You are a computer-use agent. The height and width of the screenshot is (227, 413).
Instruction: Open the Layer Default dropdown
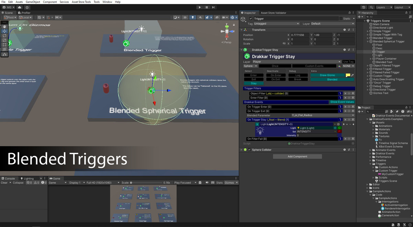pyautogui.click(x=332, y=24)
